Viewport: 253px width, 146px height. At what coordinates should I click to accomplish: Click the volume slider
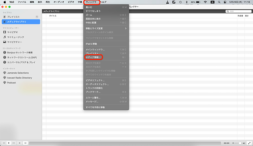239,143
